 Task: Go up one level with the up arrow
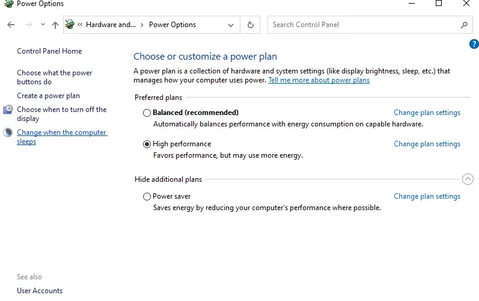[55, 25]
